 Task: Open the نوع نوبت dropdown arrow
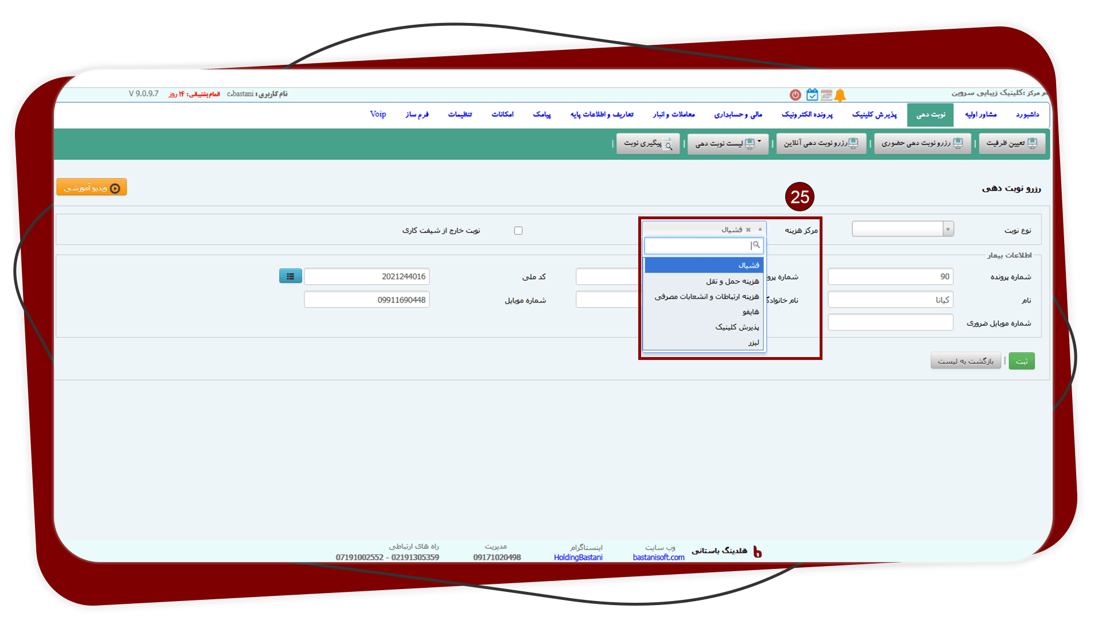click(948, 229)
